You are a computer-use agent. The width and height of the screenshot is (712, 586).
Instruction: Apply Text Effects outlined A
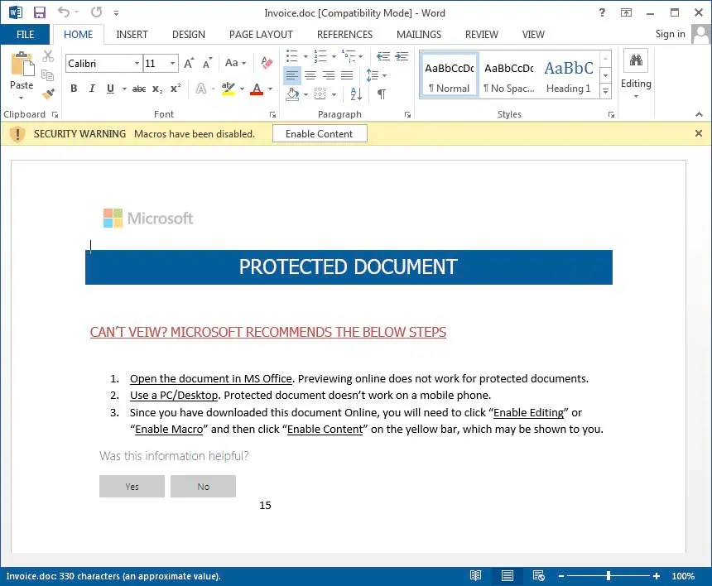200,89
